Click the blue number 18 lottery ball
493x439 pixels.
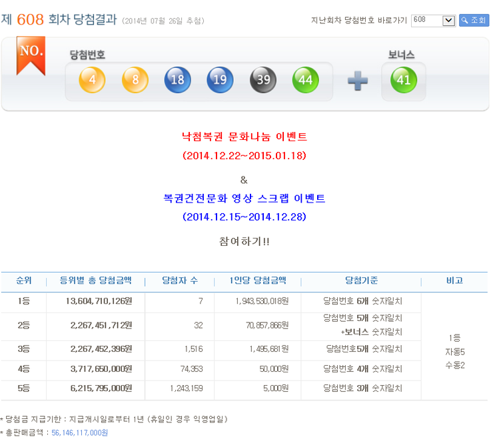178,80
